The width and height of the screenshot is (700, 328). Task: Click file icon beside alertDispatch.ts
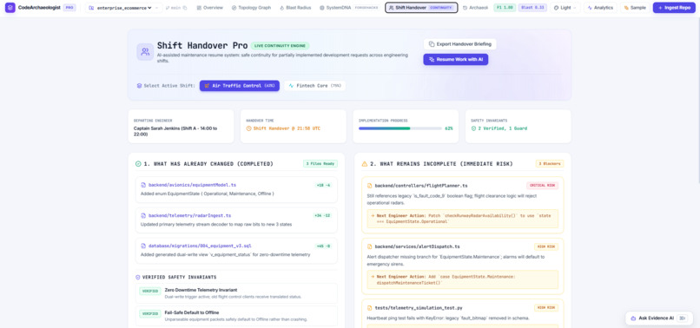click(x=369, y=246)
